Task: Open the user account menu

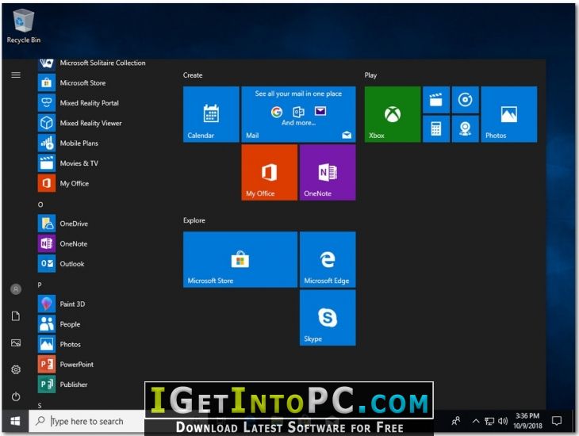Action: pos(16,289)
